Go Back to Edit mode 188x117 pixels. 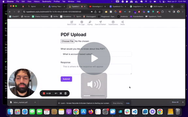(72, 23)
